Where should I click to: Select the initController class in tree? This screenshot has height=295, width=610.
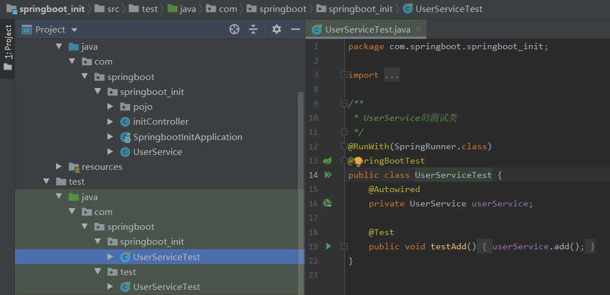(x=161, y=122)
